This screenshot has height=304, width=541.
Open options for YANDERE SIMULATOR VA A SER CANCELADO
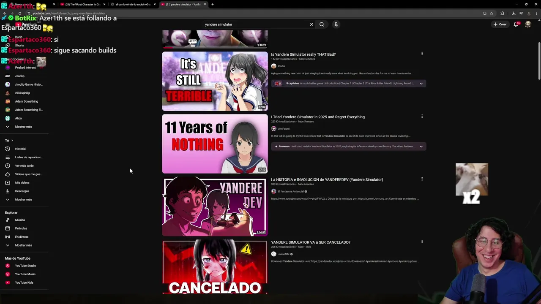pyautogui.click(x=422, y=242)
